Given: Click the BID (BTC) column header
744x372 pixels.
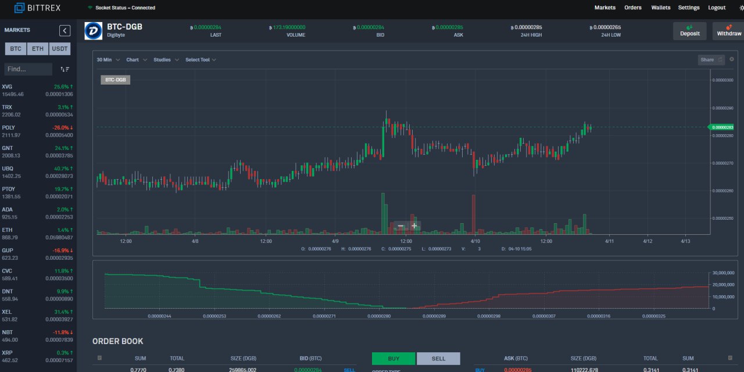Looking at the screenshot, I should 311,359.
